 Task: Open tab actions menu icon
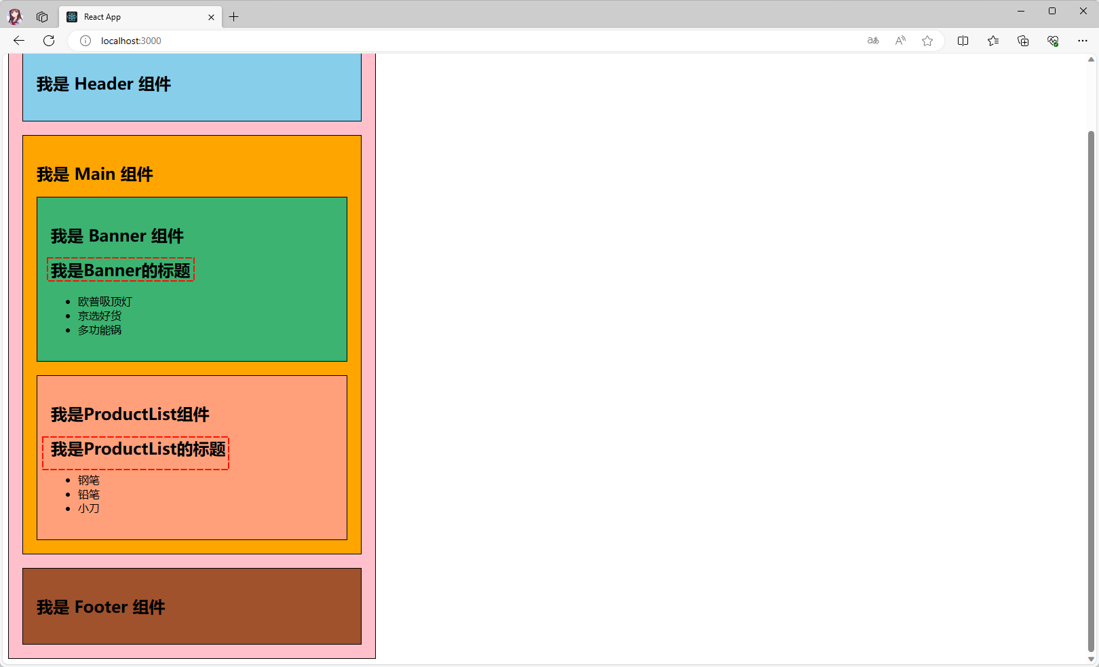pos(42,17)
